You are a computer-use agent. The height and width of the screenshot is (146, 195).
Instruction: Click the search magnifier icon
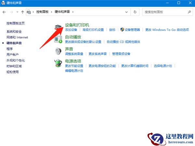189,12
